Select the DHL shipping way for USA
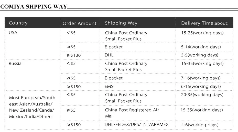Image resolution: width=238 pixels, height=132 pixels. click(109, 55)
